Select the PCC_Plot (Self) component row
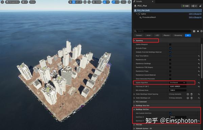 point(168,10)
